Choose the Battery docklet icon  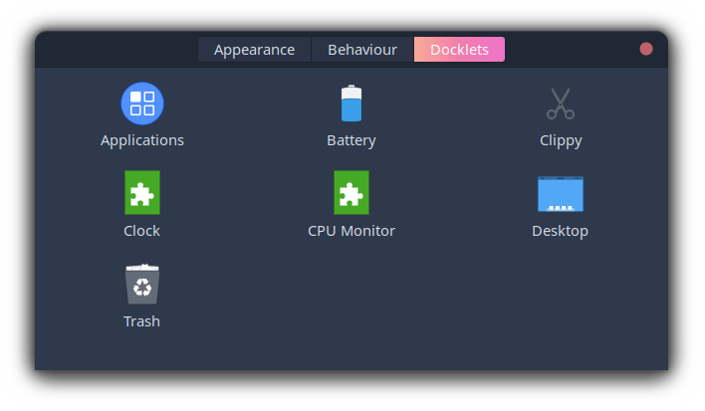click(x=352, y=103)
